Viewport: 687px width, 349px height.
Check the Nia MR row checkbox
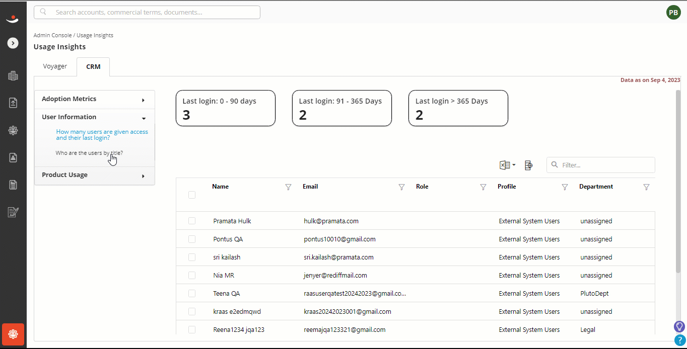tap(192, 275)
